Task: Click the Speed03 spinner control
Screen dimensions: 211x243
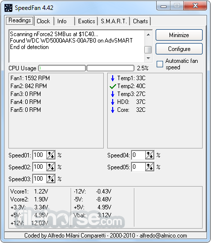Action: coord(51,179)
